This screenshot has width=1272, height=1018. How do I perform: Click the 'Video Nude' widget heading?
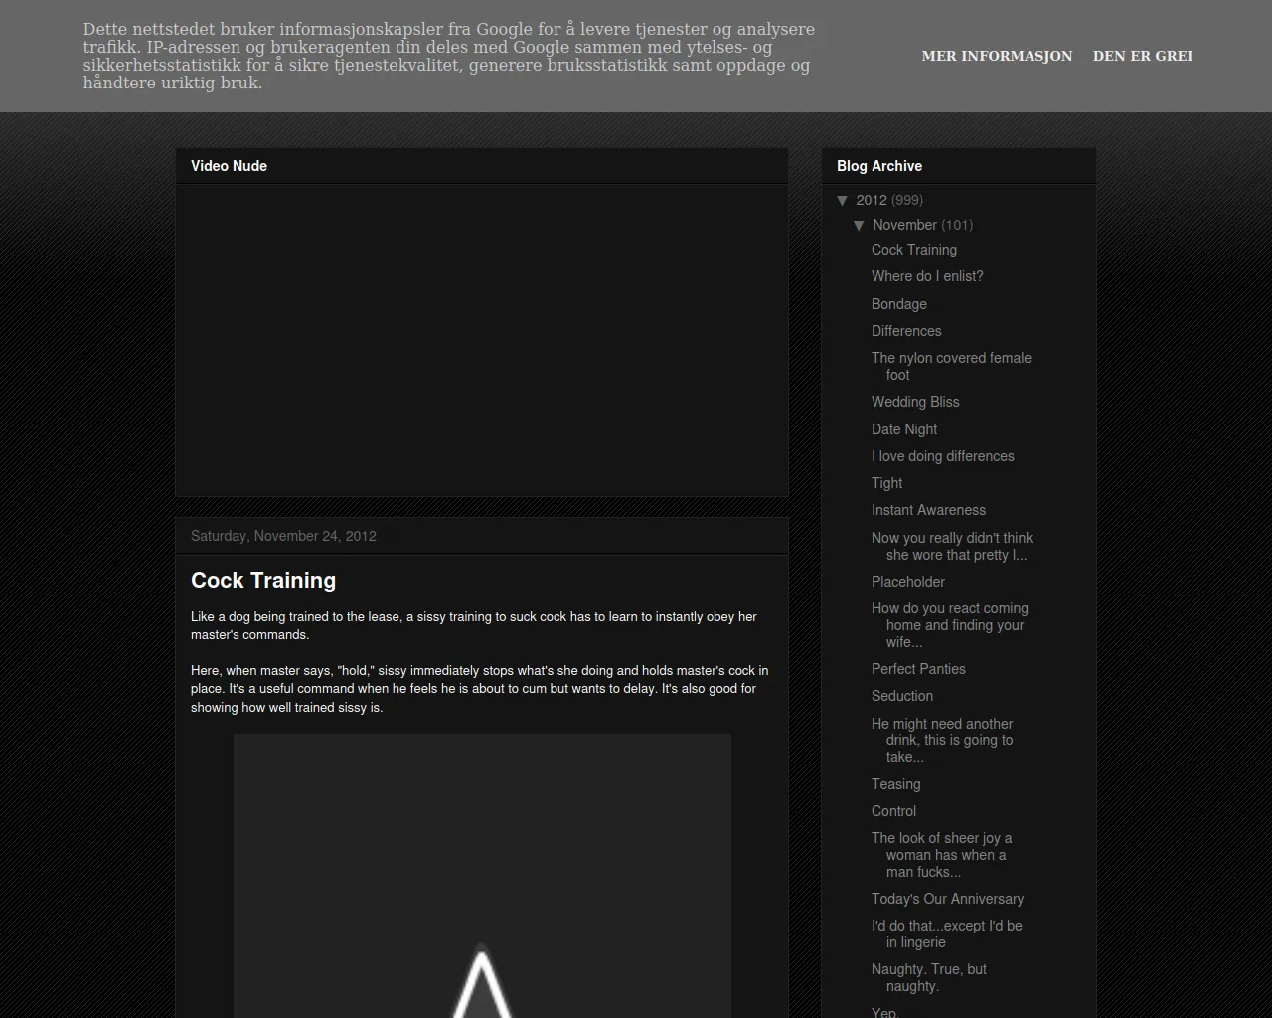point(229,166)
